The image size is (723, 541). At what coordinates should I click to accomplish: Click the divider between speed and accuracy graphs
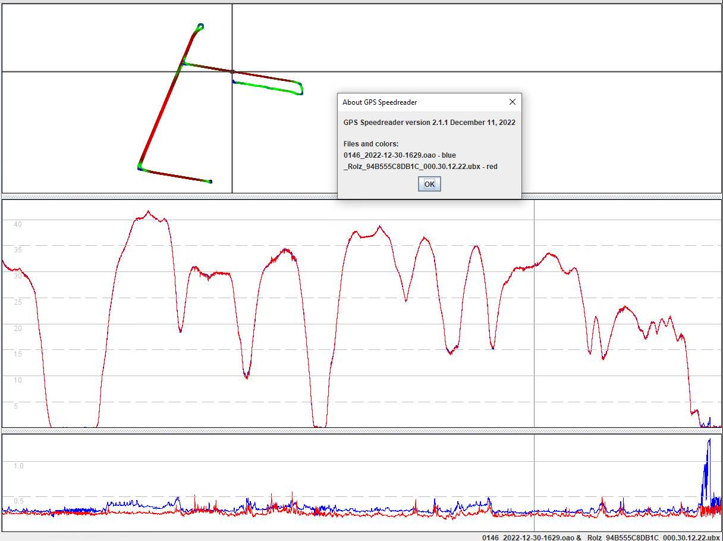tap(361, 430)
